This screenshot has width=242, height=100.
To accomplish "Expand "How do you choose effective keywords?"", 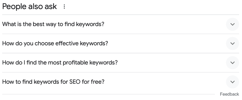I will click(x=120, y=44).
